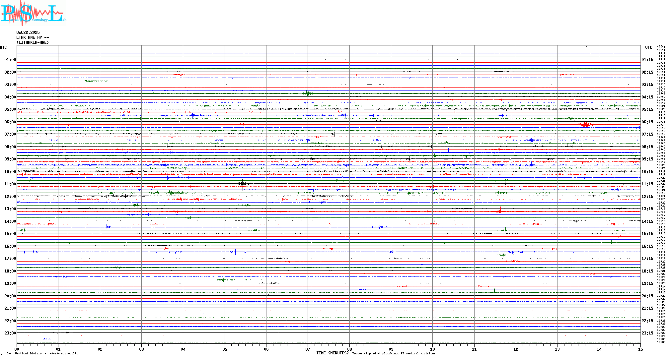Select the 06:00 hour label on left

pyautogui.click(x=10, y=122)
